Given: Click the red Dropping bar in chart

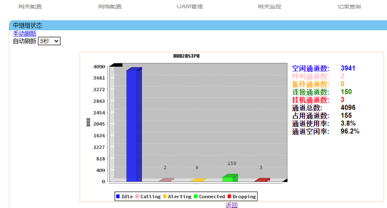Looking at the screenshot, I should coord(262,180).
